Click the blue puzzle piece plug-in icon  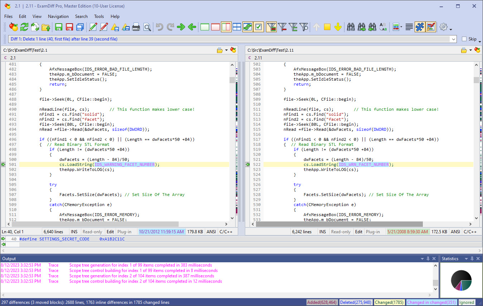[420, 27]
